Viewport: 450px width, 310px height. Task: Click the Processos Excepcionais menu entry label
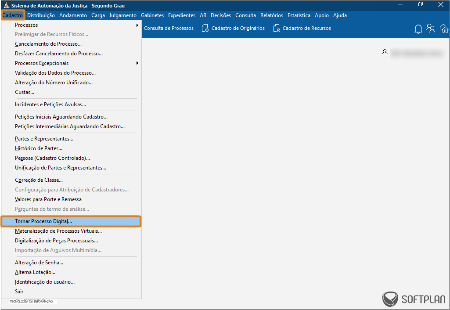(42, 63)
